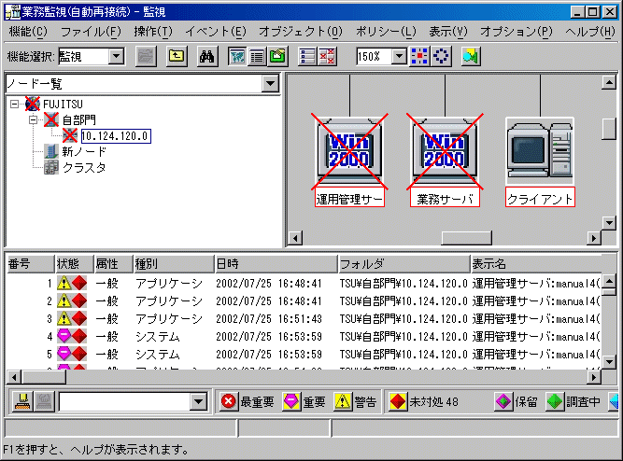
Task: Click the 未対処 red diamond icon
Action: (398, 401)
